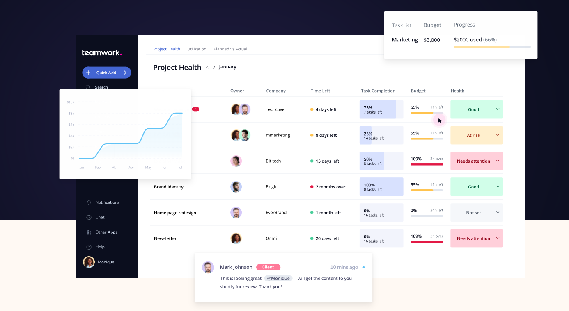Image resolution: width=569 pixels, height=311 pixels.
Task: Click the EverBrand company name
Action: [x=276, y=213]
